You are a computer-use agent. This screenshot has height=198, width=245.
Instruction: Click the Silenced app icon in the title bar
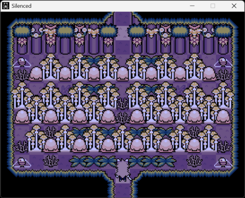pyautogui.click(x=5, y=6)
